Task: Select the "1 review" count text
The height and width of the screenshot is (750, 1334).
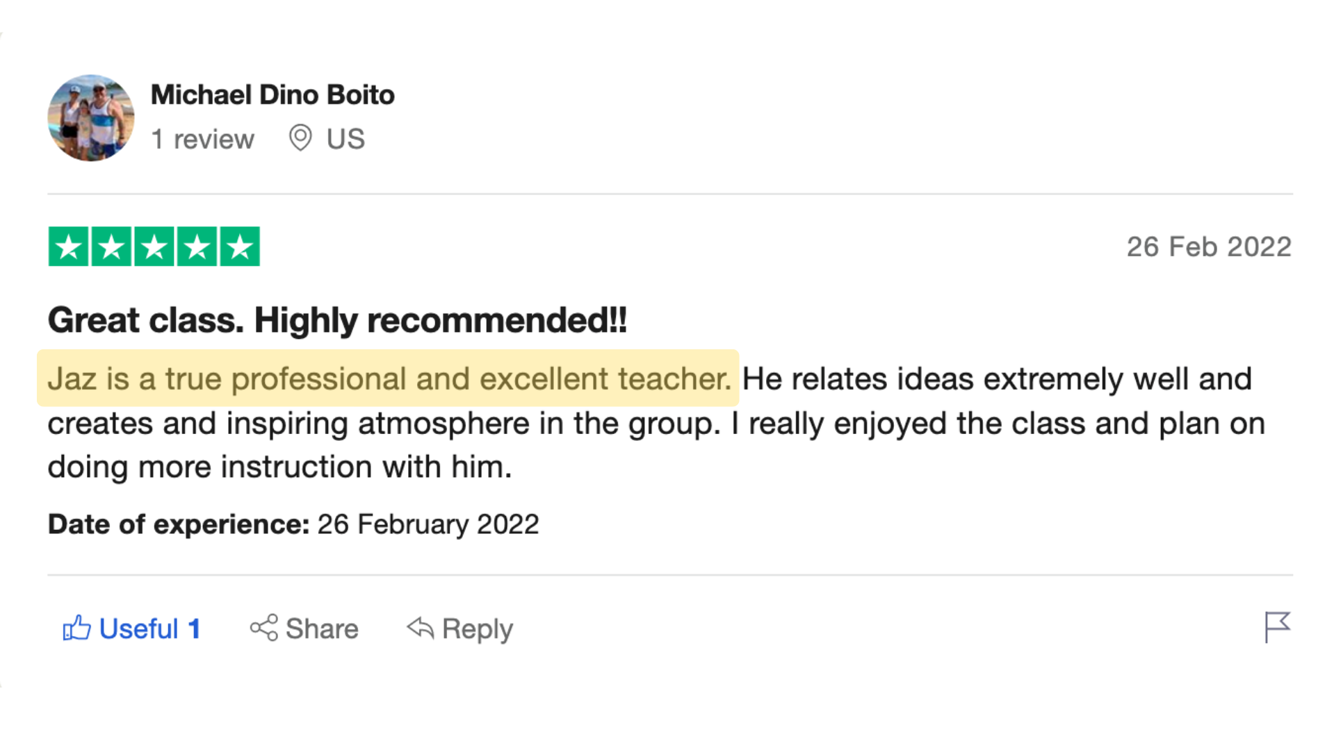Action: click(x=203, y=139)
